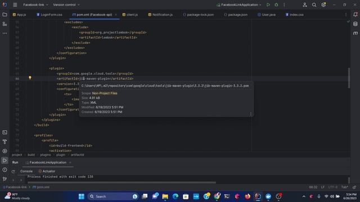
Task: Click the editor vertical scrollbar thumb
Action: tap(349, 78)
